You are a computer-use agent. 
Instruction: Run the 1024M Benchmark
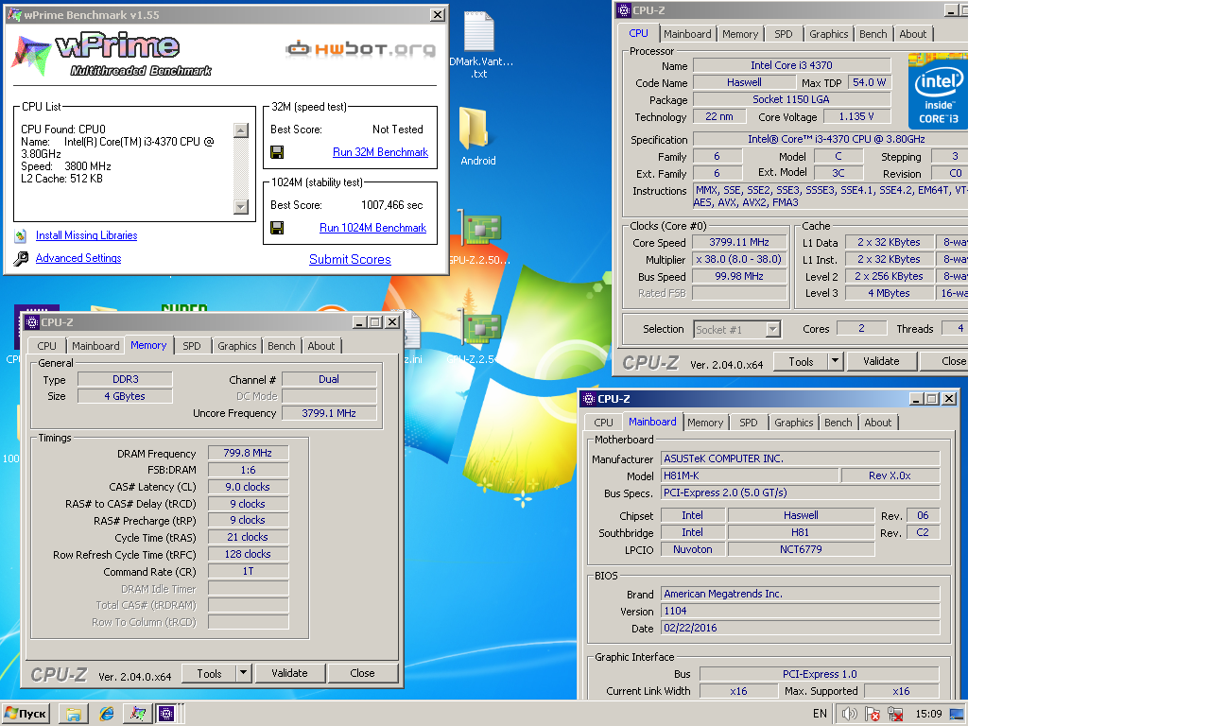(x=372, y=228)
